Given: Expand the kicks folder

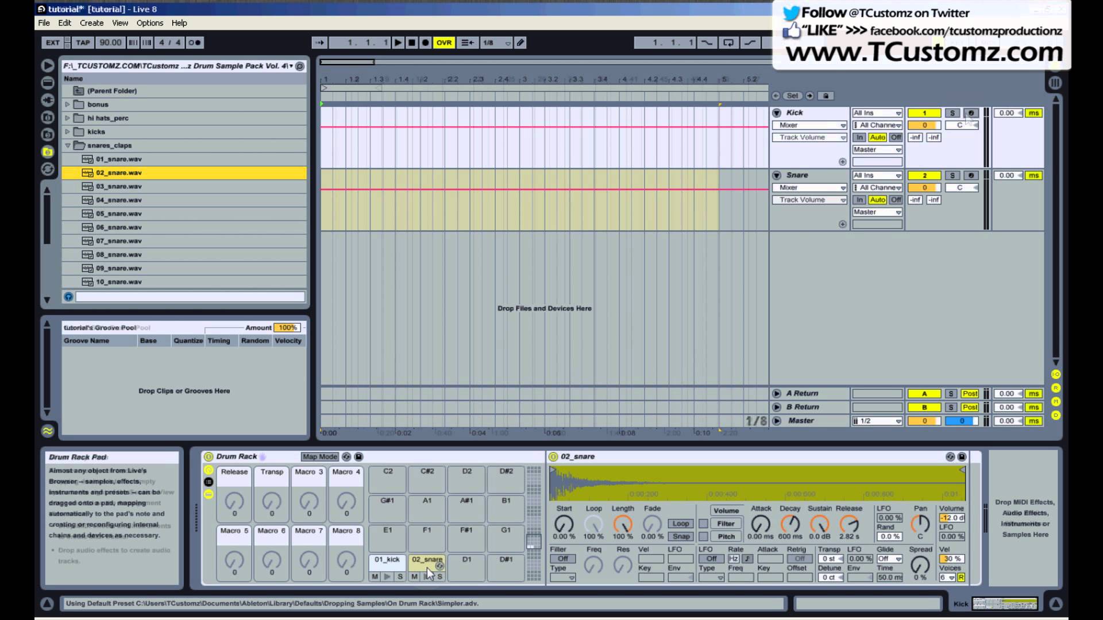Looking at the screenshot, I should coord(67,131).
